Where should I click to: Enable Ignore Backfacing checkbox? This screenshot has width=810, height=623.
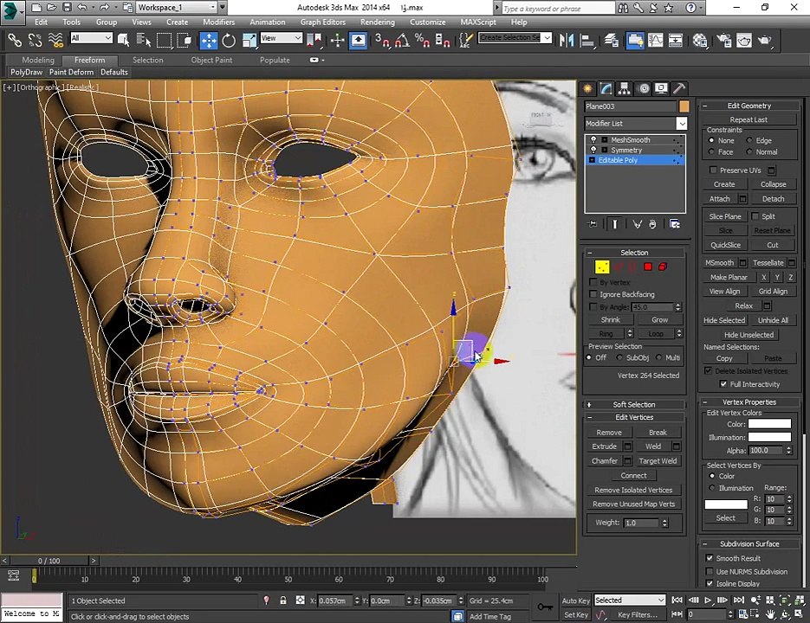(593, 294)
